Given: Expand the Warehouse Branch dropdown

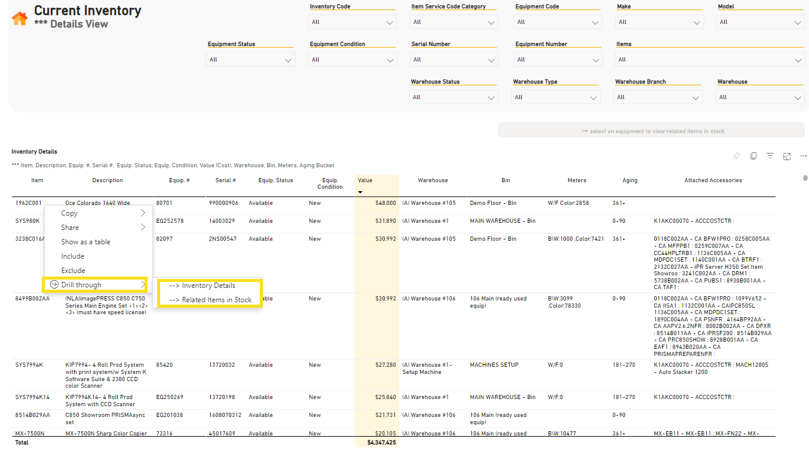Looking at the screenshot, I should [x=658, y=97].
